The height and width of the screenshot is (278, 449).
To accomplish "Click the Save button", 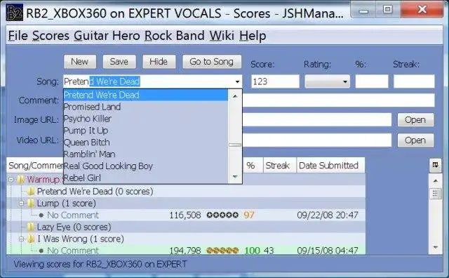I will coord(119,62).
